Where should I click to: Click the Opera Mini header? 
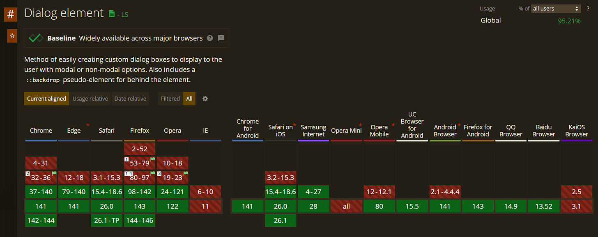click(346, 131)
